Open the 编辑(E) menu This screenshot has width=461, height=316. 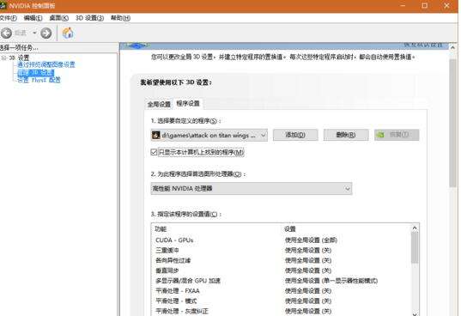(33, 18)
